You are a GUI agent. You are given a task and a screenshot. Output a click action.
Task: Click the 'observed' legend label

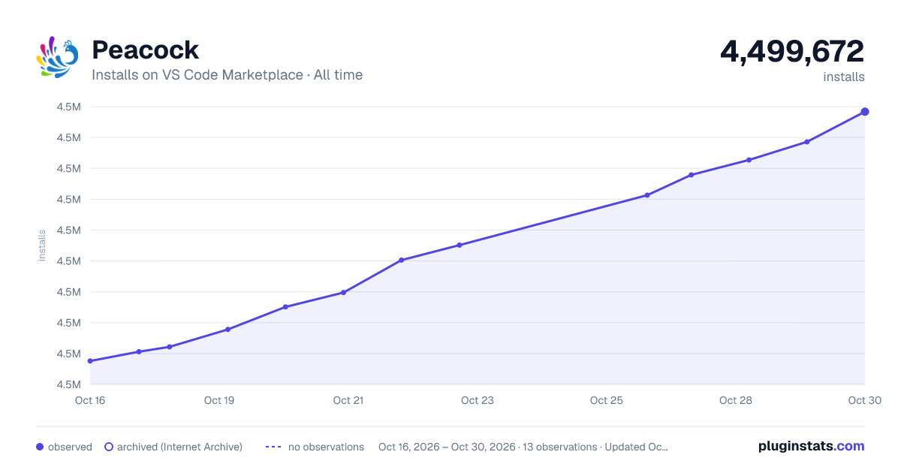click(70, 447)
